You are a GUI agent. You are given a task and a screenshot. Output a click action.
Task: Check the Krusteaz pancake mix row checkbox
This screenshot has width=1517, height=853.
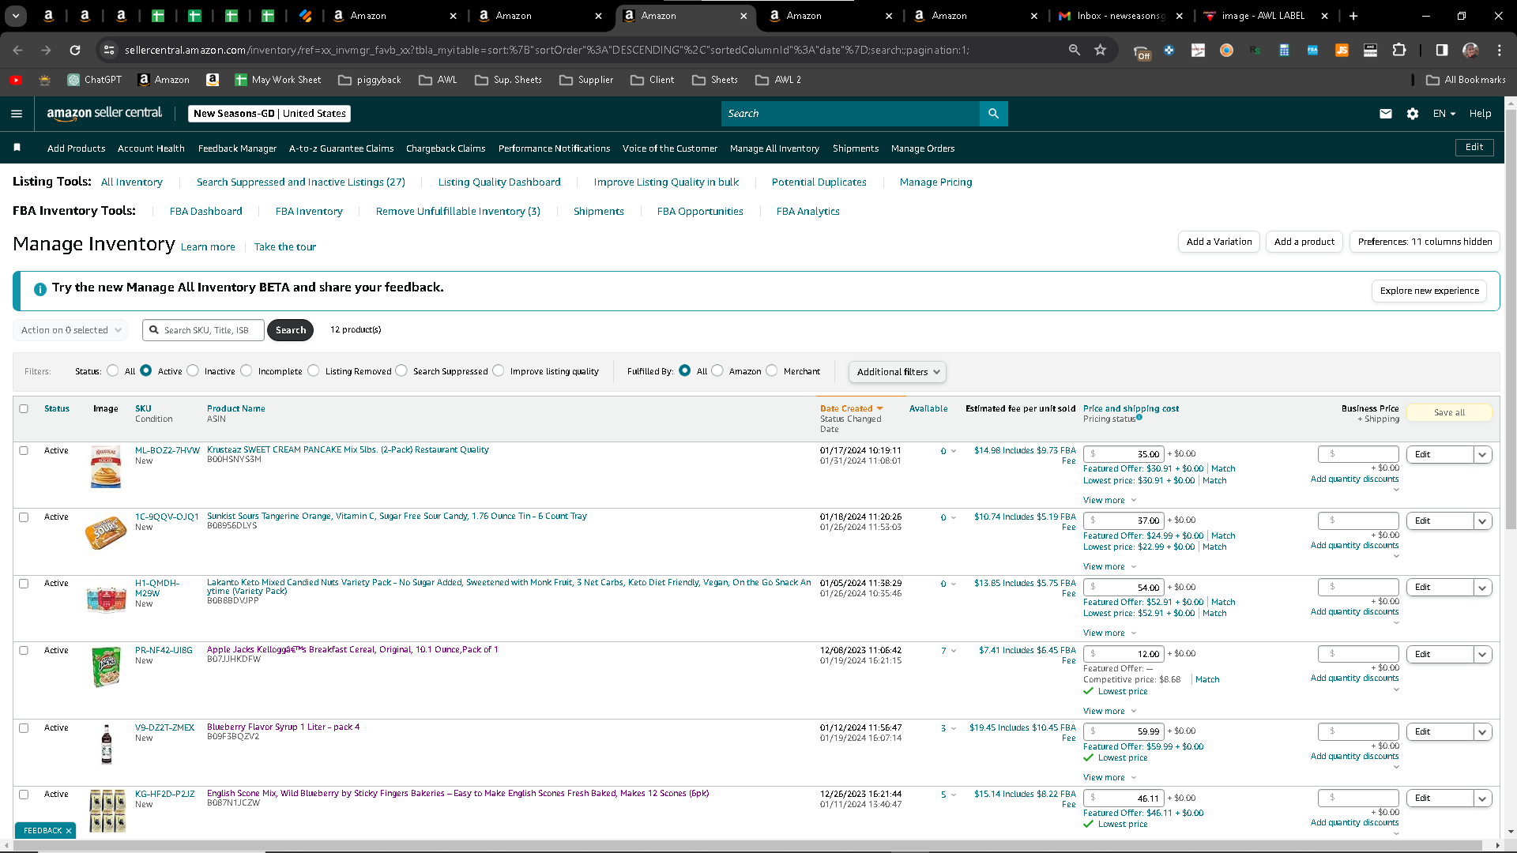coord(24,451)
